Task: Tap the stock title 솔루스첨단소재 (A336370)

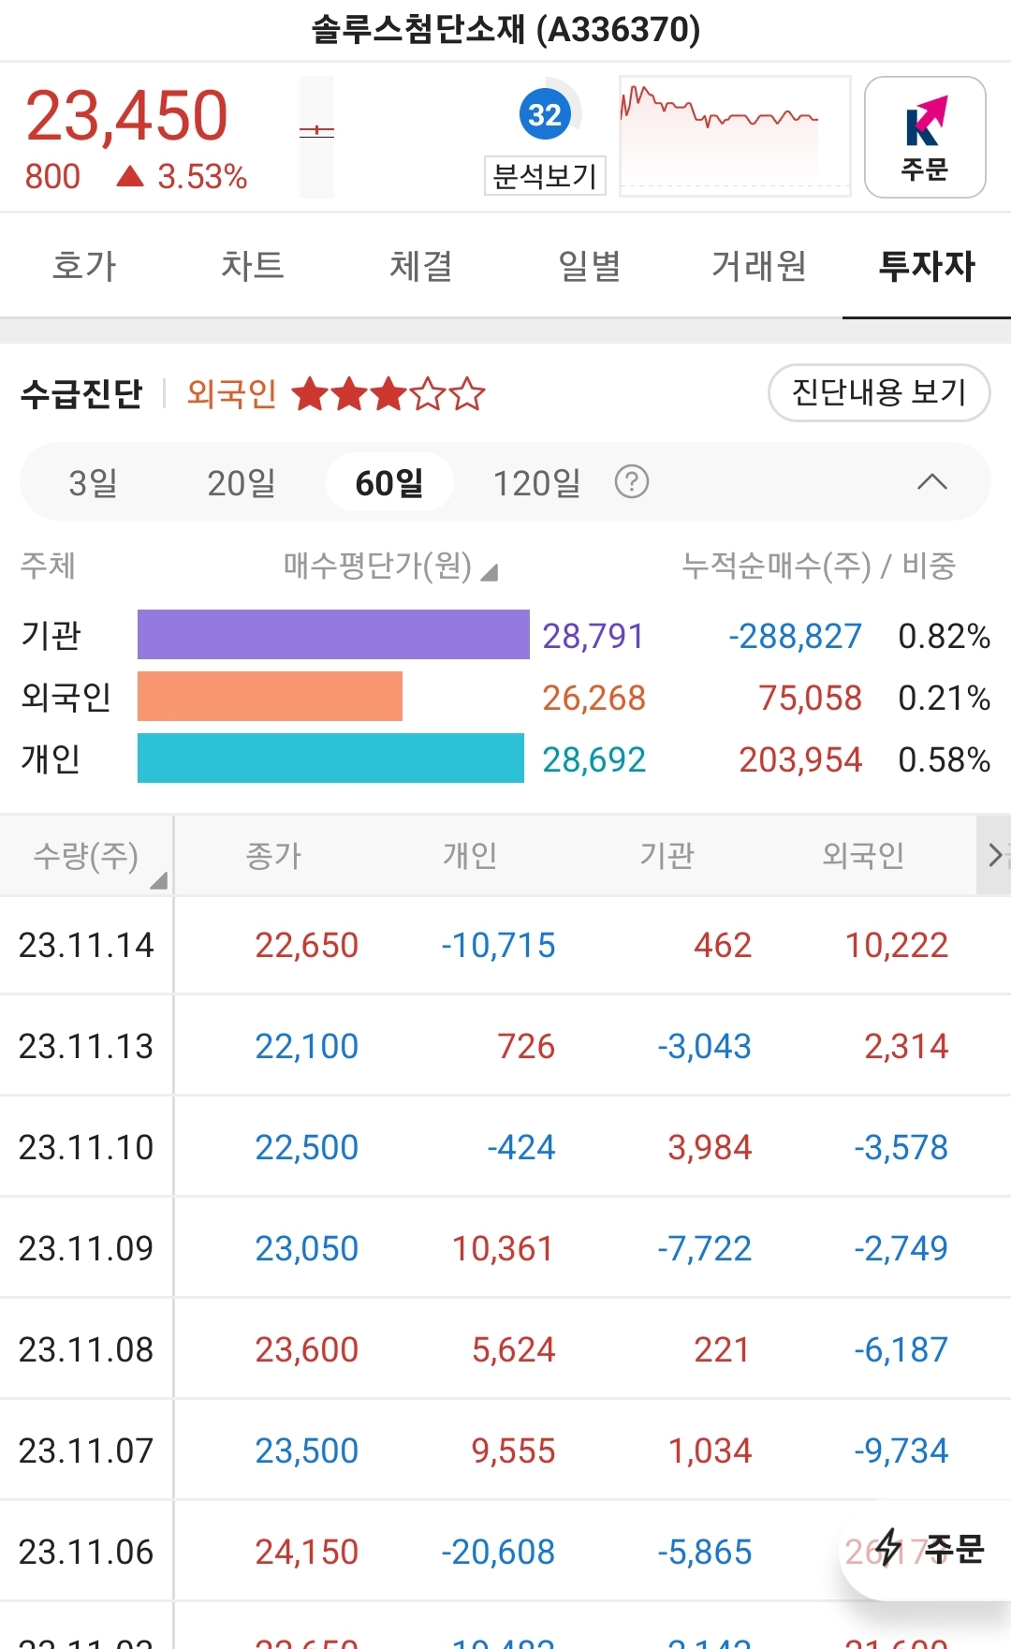Action: 505,30
